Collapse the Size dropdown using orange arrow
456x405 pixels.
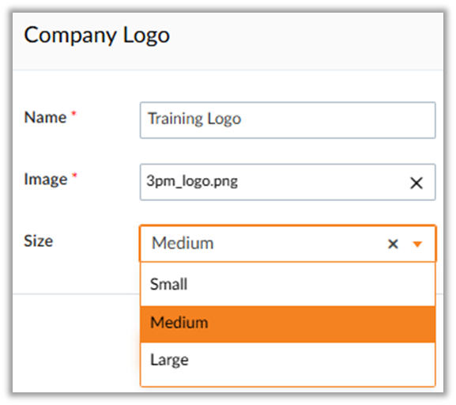tap(417, 244)
